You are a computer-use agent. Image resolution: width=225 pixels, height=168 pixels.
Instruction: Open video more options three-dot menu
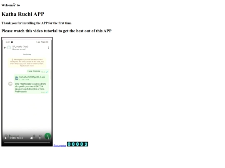tap(48, 138)
